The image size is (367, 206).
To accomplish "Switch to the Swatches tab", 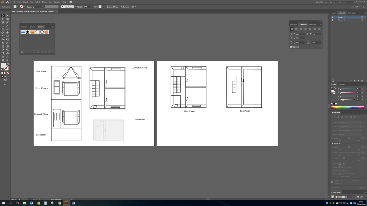I will pyautogui.click(x=24, y=27).
